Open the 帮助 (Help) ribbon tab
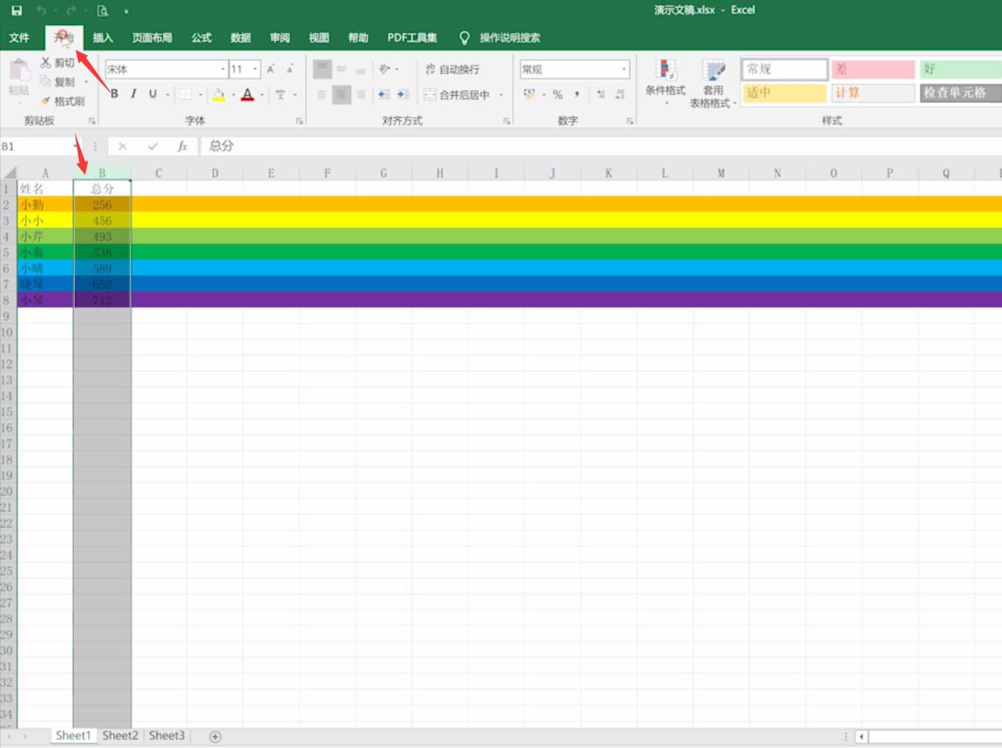The width and height of the screenshot is (1002, 748). click(358, 37)
